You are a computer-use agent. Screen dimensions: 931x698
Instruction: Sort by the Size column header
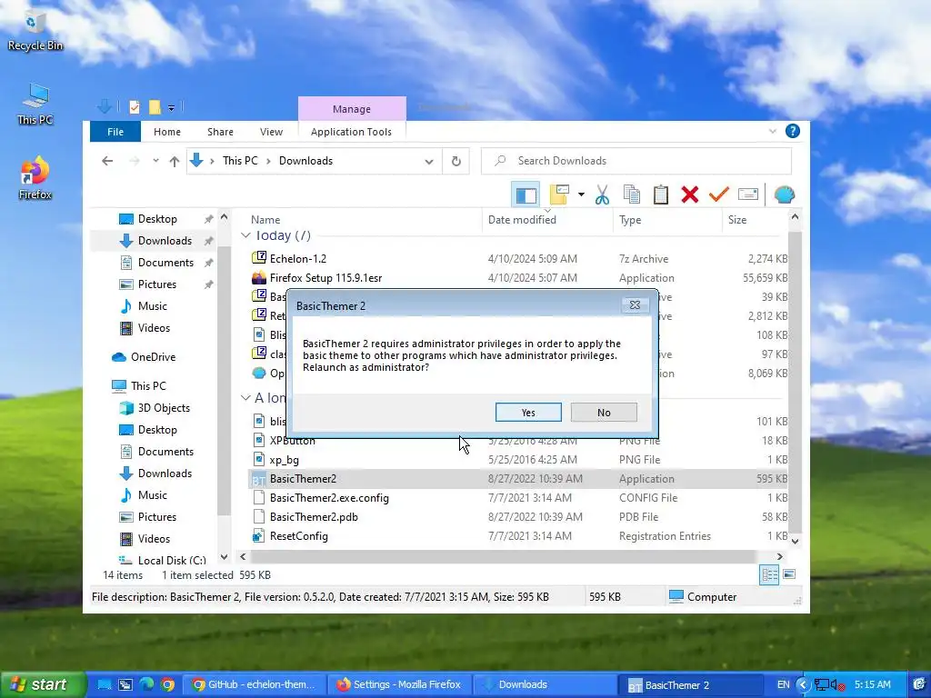tap(755, 220)
